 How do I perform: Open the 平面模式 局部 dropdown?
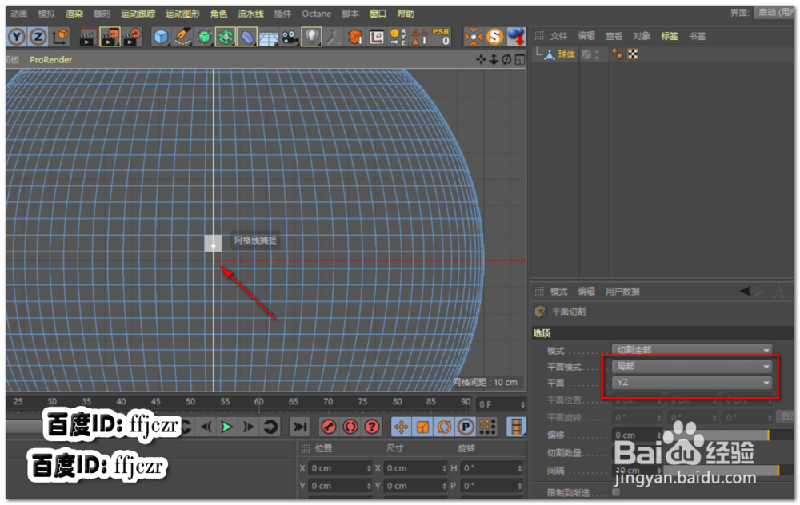click(x=692, y=367)
